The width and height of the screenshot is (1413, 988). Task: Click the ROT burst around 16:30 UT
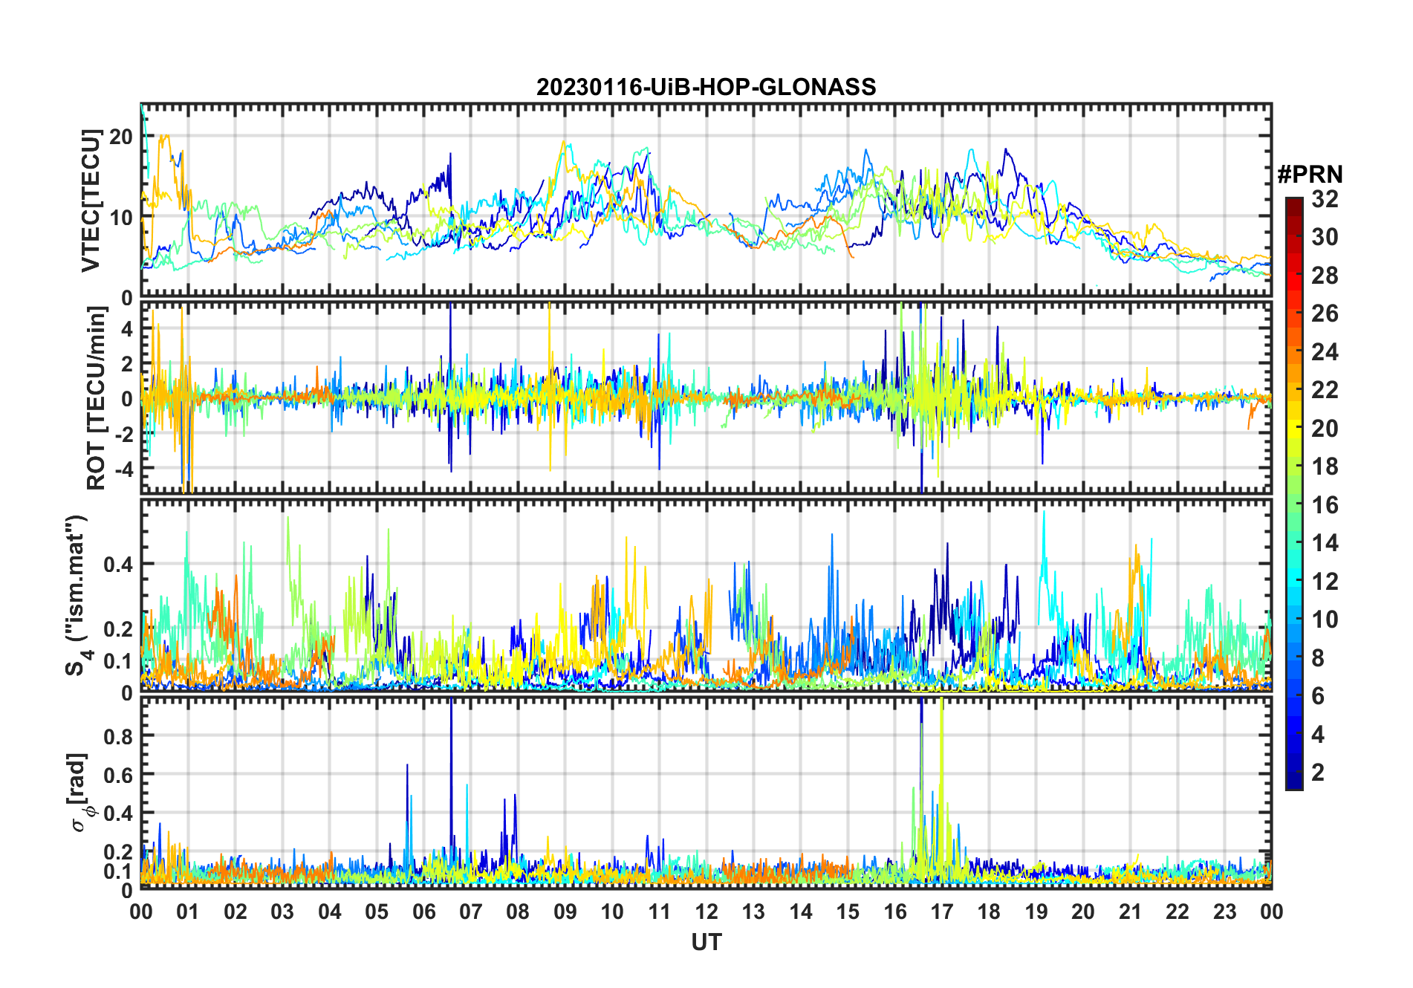click(922, 397)
